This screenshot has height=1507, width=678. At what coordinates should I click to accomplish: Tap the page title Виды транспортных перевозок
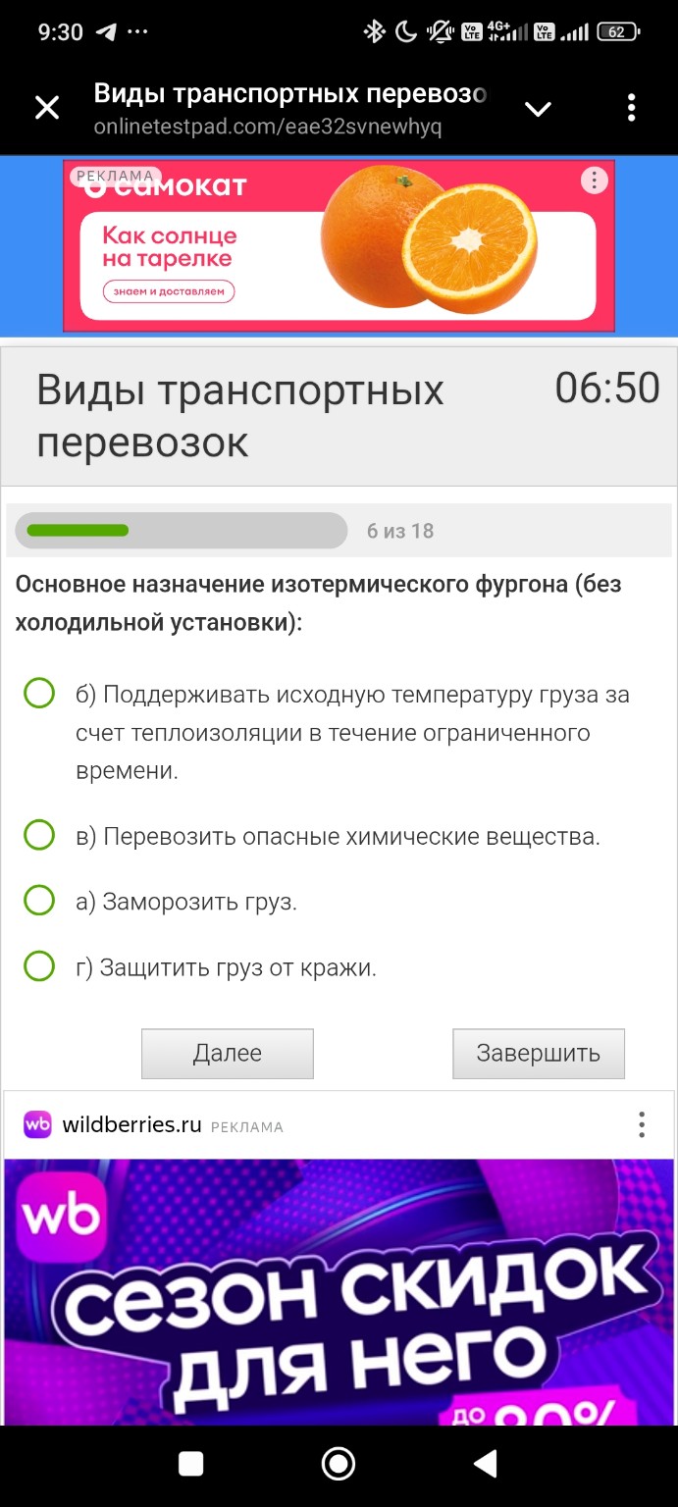point(239,412)
